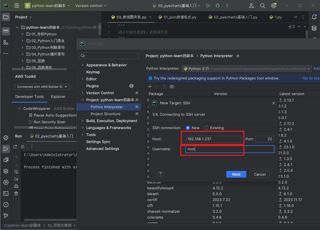This screenshot has width=320, height=230.
Task: Click the add package plus icon
Action: tap(150, 87)
